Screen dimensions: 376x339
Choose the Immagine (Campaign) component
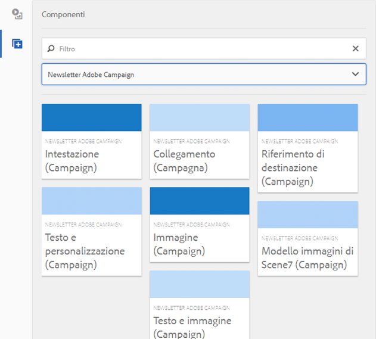pos(199,244)
